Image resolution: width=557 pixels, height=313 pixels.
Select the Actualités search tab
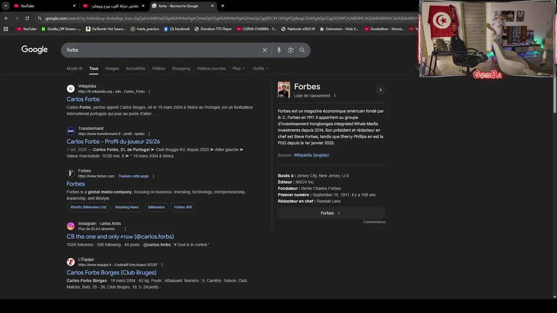pyautogui.click(x=135, y=68)
